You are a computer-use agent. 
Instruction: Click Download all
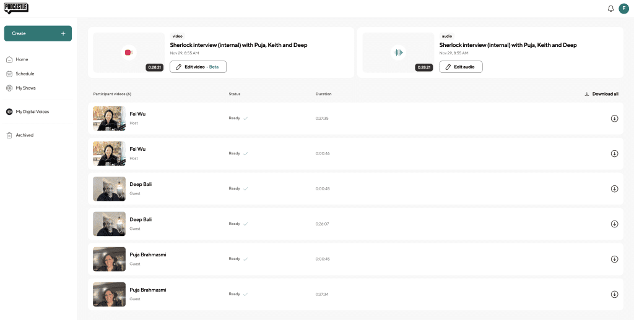[x=602, y=94]
